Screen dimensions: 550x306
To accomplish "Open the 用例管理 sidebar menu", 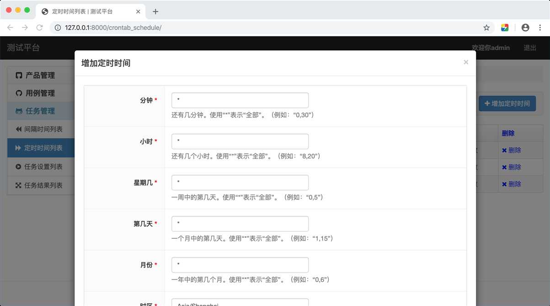I will [x=41, y=93].
